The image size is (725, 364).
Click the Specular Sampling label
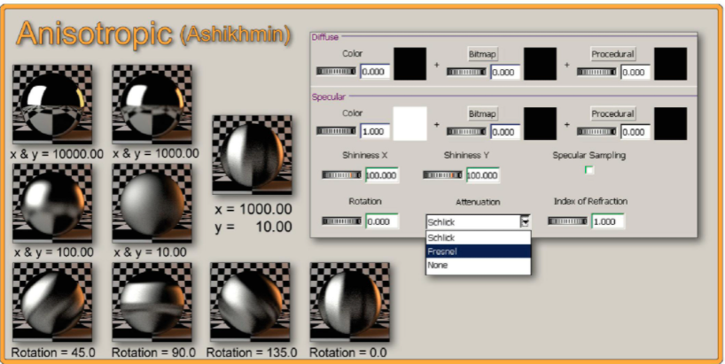pos(589,156)
